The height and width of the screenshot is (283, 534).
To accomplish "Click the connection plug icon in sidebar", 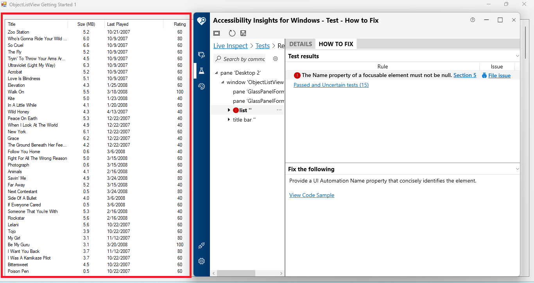I will click(x=201, y=245).
